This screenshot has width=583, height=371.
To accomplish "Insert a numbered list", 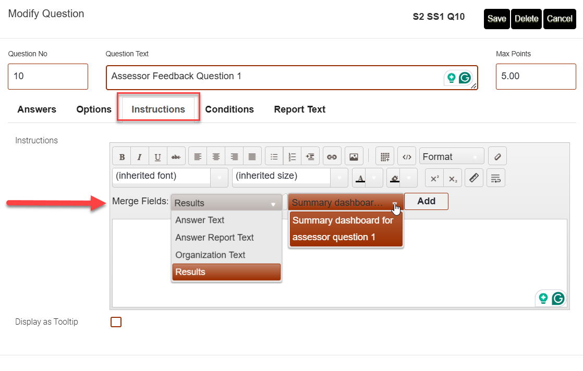I will 292,157.
